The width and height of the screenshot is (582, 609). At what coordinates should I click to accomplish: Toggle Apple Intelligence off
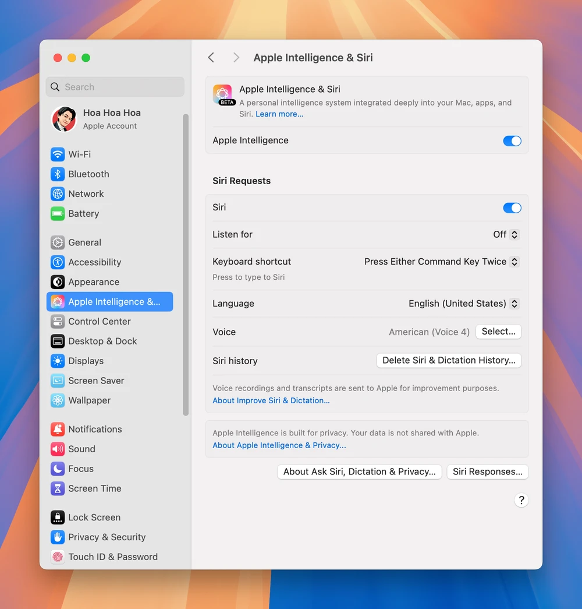[512, 140]
